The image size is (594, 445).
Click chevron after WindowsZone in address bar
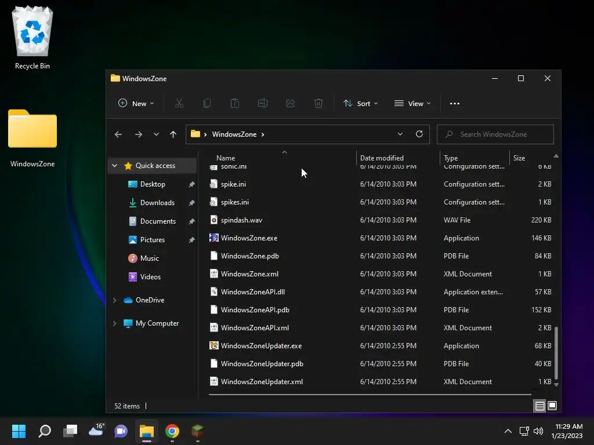tap(263, 134)
